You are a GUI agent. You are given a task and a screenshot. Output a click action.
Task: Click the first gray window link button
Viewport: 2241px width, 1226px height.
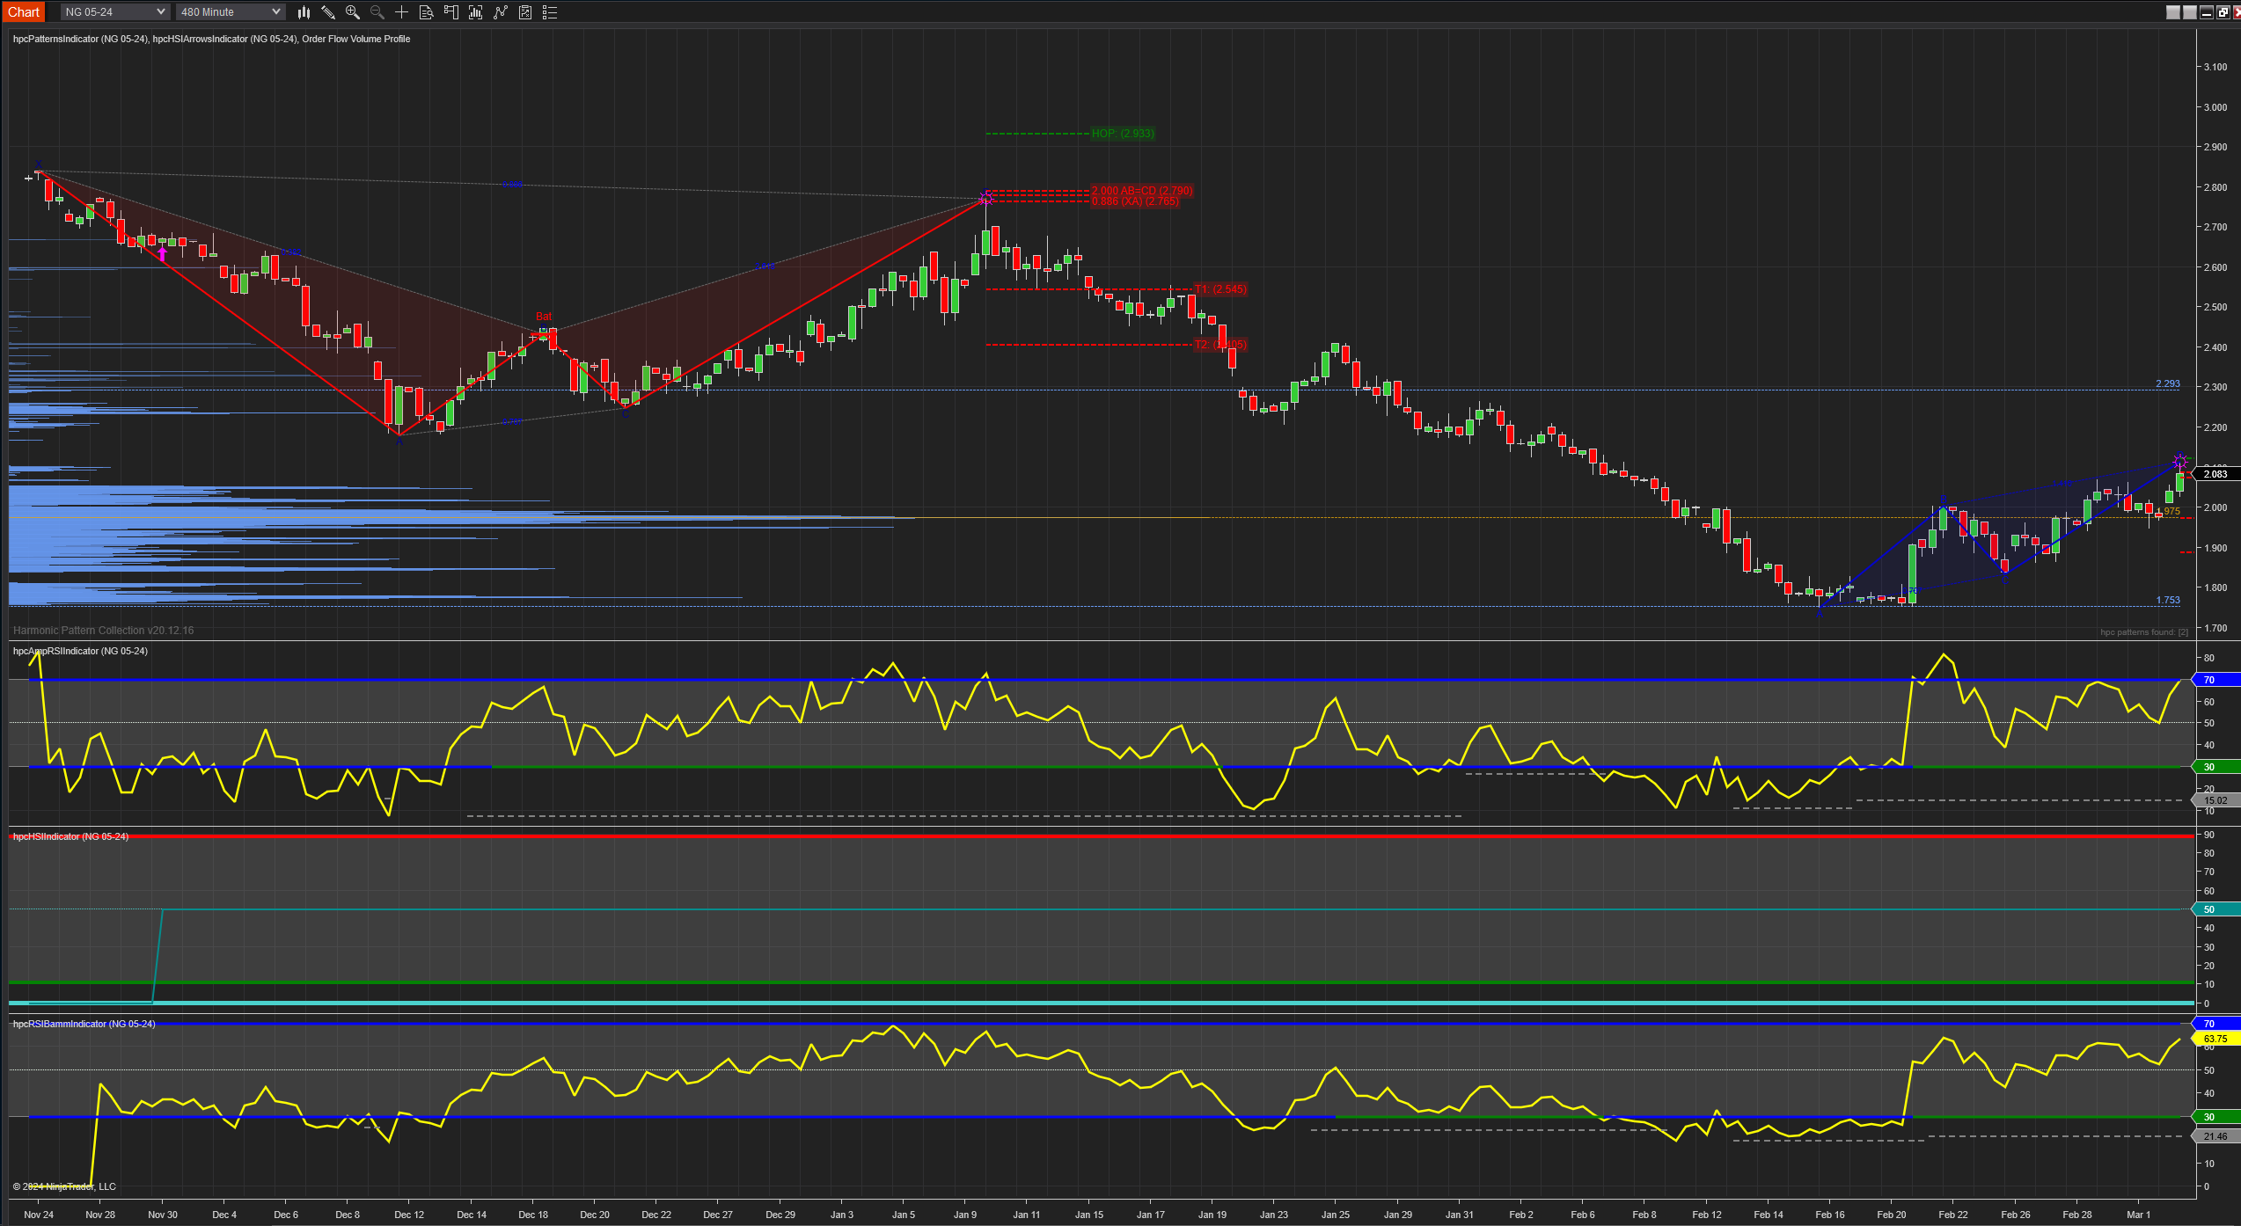click(2173, 12)
